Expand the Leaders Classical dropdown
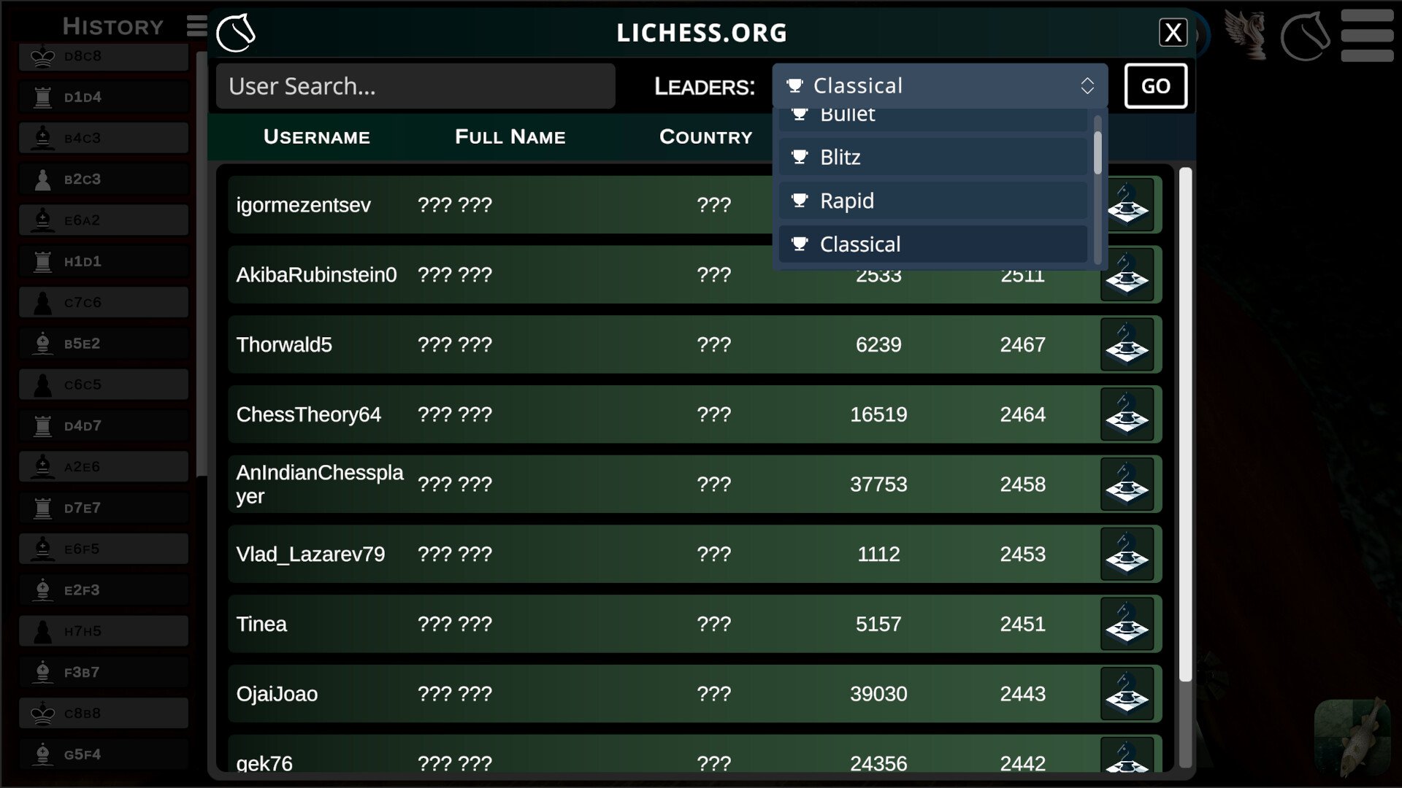The image size is (1402, 788). 939,86
